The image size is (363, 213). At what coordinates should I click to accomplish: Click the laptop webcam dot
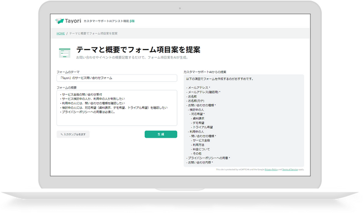180,8
